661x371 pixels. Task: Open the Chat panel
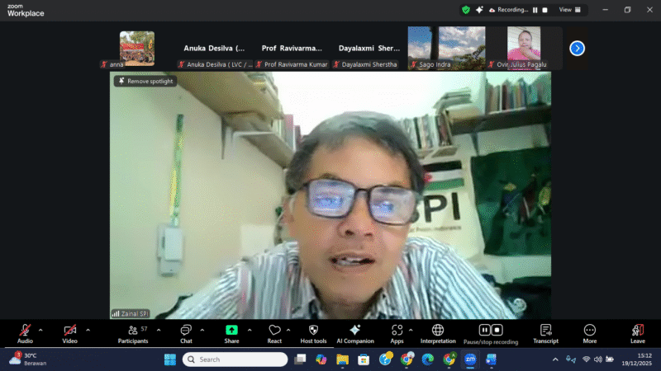pos(186,331)
